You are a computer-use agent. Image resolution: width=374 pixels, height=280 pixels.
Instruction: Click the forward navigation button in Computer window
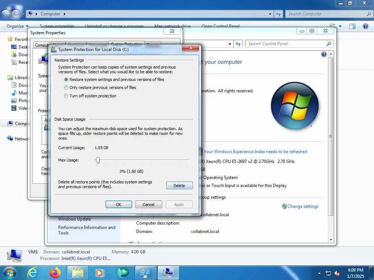pyautogui.click(x=16, y=14)
